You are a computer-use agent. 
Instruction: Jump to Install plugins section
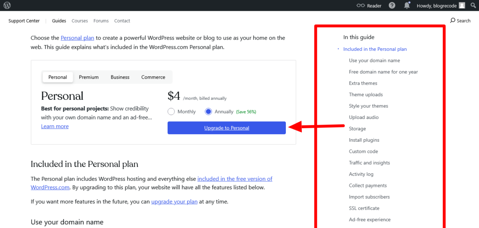(364, 140)
